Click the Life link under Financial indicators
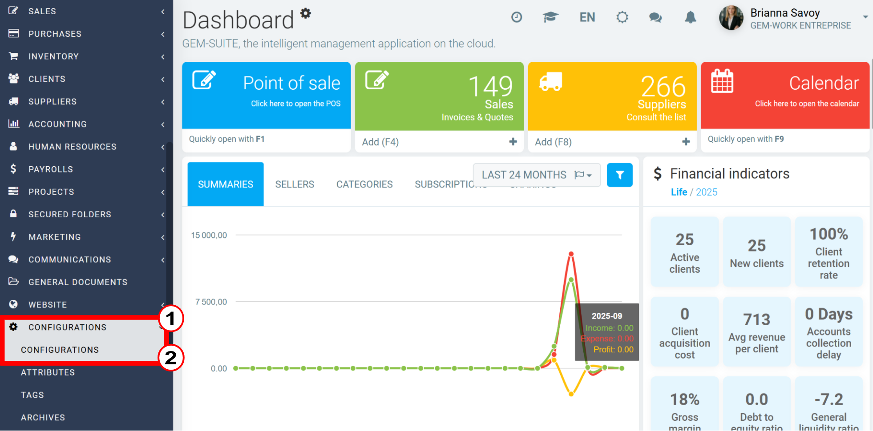873x431 pixels. (x=679, y=192)
